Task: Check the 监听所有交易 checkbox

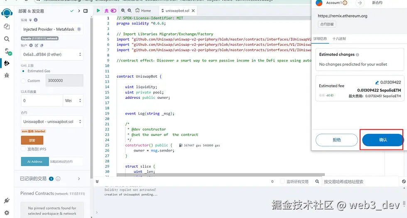Action: [282, 181]
